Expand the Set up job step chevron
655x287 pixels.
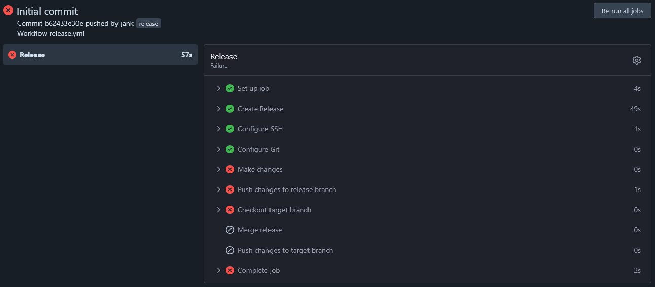point(219,88)
